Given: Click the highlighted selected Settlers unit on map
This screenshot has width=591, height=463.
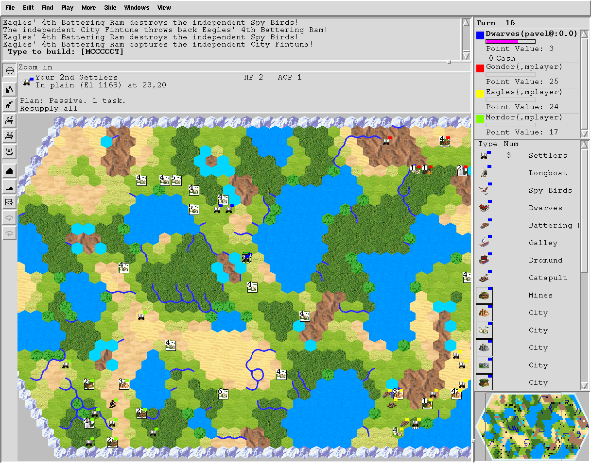Looking at the screenshot, I should (247, 257).
